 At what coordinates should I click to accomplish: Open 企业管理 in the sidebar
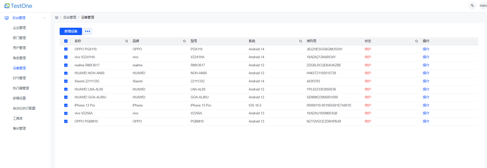coord(19,28)
